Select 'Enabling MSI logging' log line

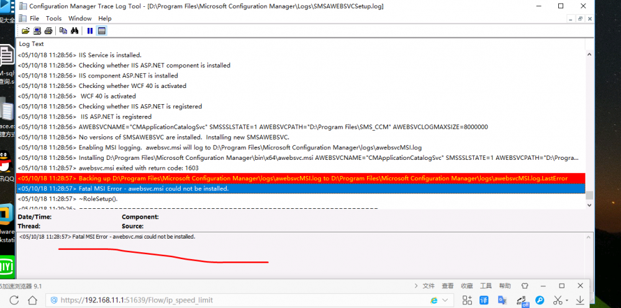[301, 147]
